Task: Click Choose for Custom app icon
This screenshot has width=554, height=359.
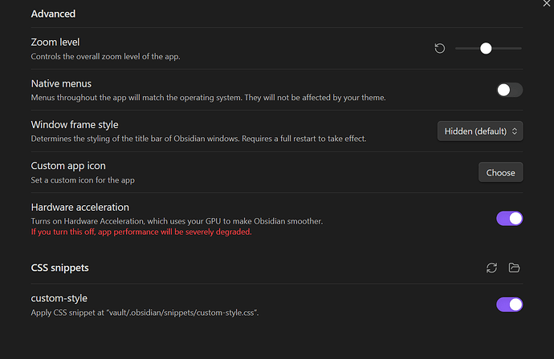Action: [500, 172]
